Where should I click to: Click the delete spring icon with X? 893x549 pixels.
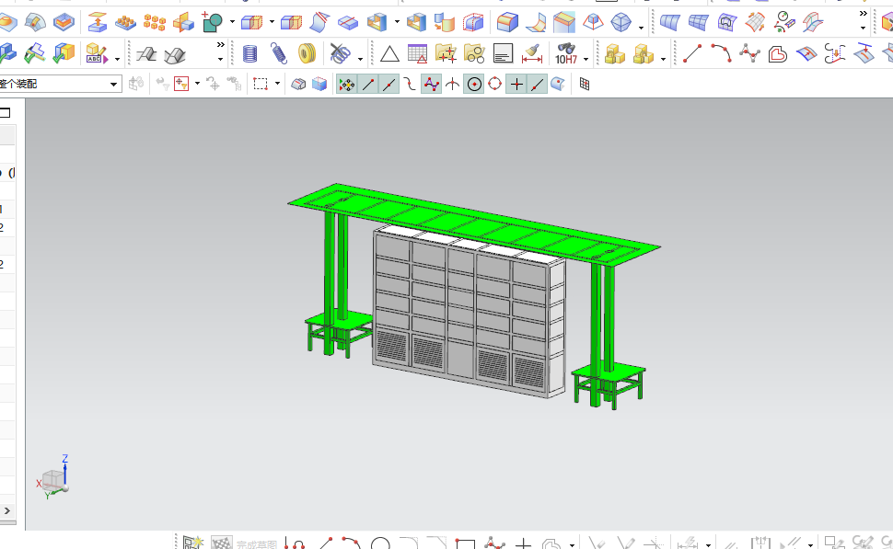[340, 53]
